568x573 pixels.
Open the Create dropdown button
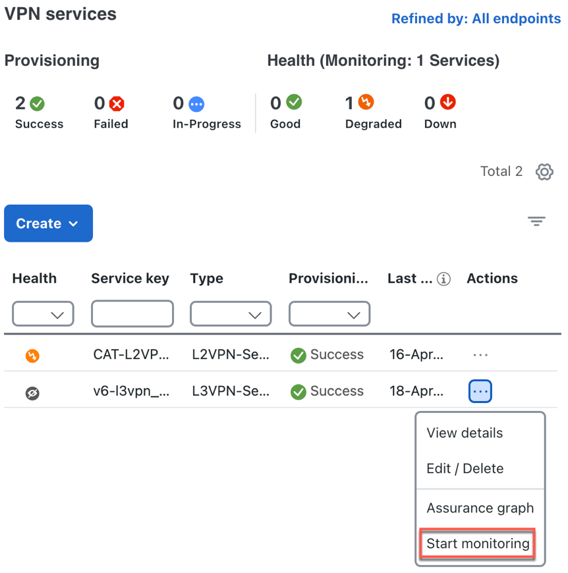coord(48,223)
